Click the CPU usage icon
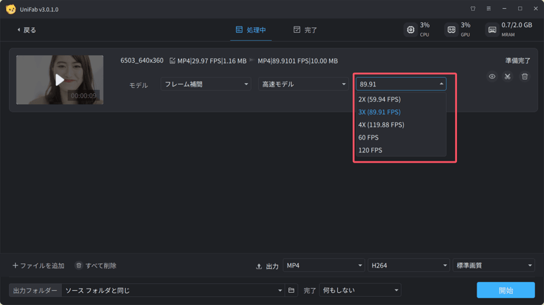The image size is (544, 305). tap(410, 30)
